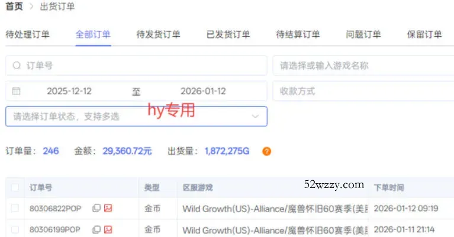Click shipped quantity 1,872,275G

(227, 151)
